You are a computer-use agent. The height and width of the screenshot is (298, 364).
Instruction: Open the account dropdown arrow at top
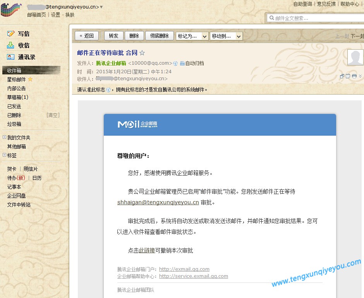pos(101,7)
